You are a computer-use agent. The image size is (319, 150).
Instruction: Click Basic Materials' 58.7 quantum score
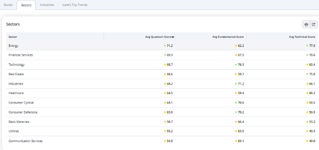pos(170,122)
